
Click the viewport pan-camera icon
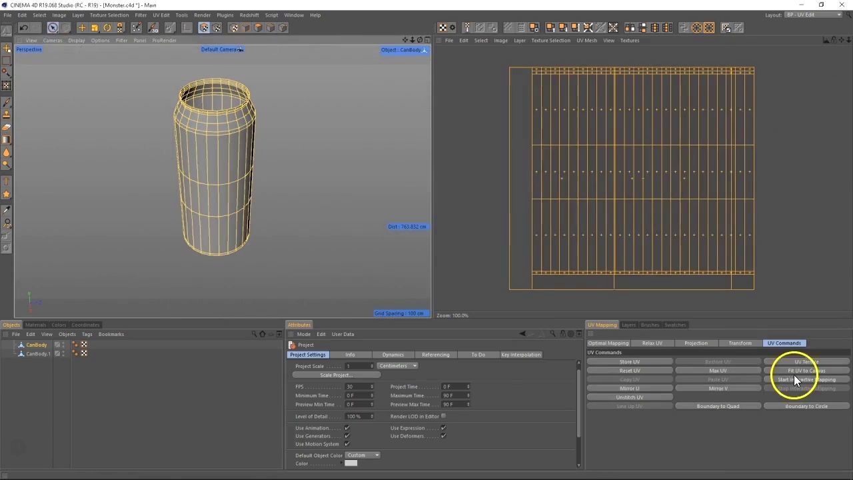click(x=406, y=40)
